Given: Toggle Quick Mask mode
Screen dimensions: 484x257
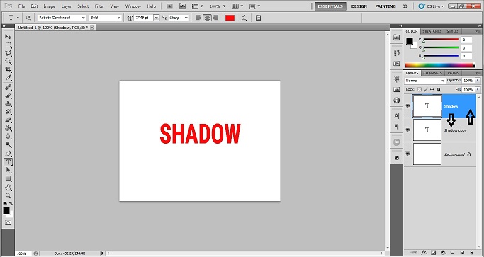Looking at the screenshot, I should (x=8, y=222).
